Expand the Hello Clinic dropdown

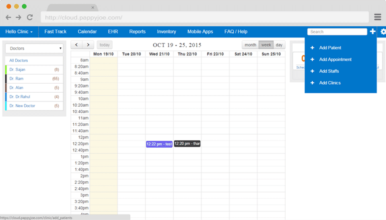(x=19, y=32)
